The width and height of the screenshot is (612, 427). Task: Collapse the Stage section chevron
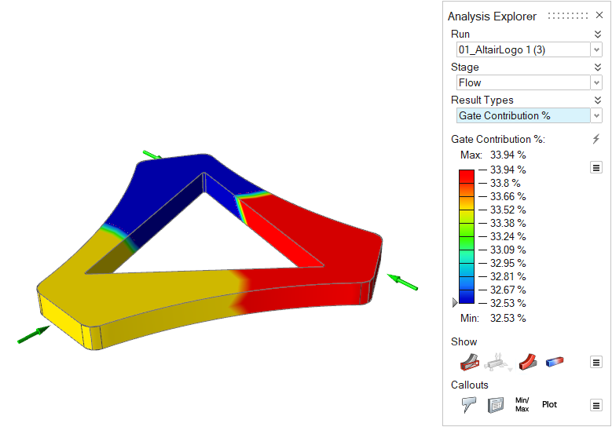[x=598, y=67]
